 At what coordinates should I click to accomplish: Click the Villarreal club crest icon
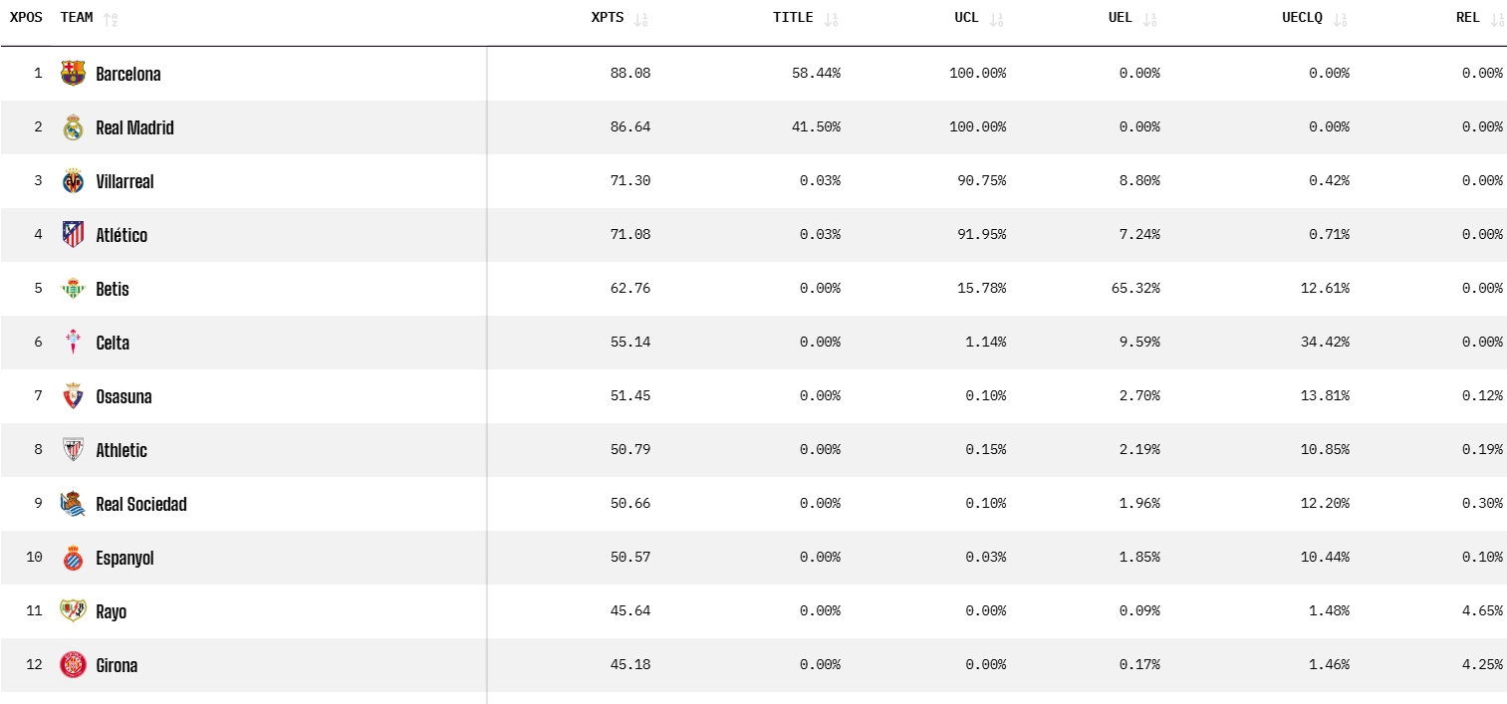[x=73, y=181]
